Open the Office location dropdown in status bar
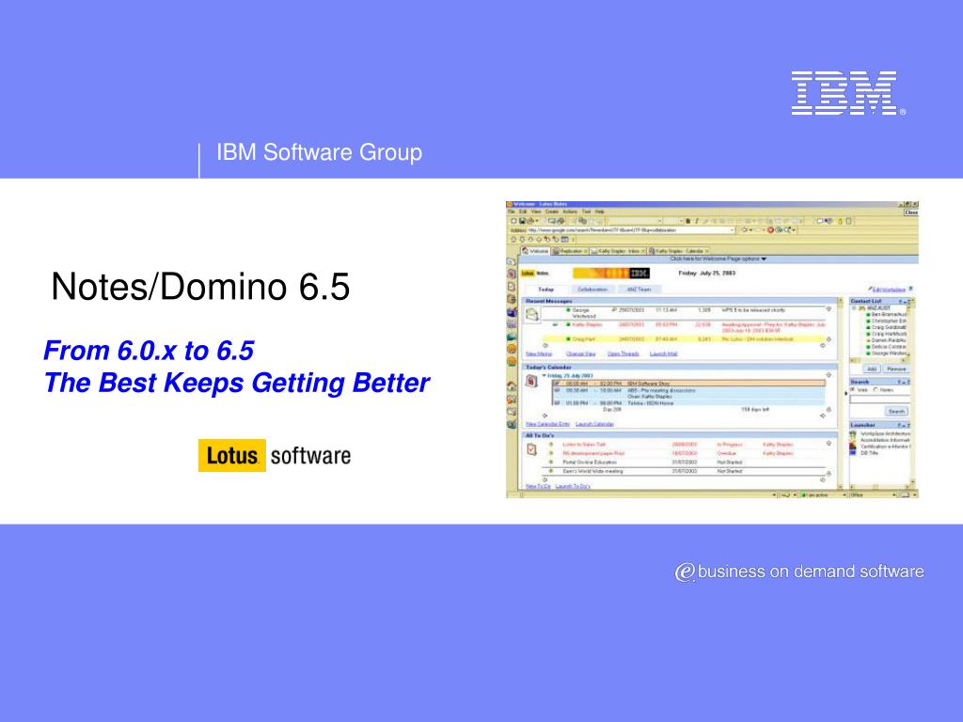Viewport: 963px width, 722px height. click(x=893, y=494)
